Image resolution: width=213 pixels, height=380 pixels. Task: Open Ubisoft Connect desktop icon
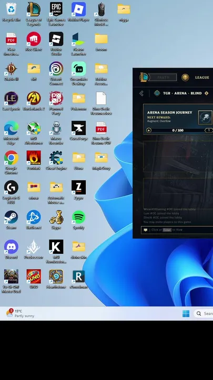(x=56, y=73)
